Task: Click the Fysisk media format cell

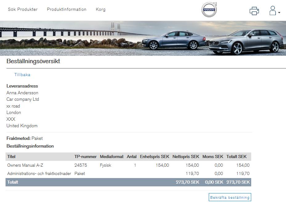Action: click(105, 165)
